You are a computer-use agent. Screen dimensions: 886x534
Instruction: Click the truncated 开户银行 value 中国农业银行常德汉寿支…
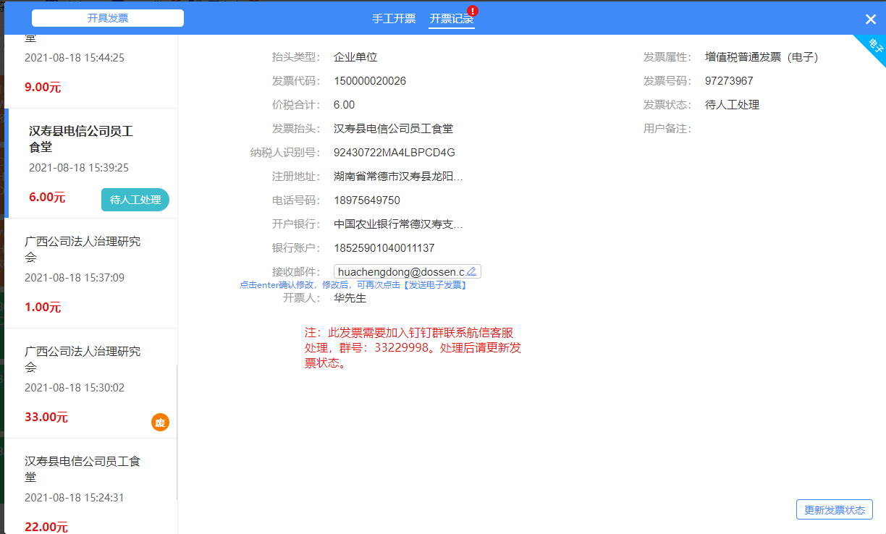[398, 224]
